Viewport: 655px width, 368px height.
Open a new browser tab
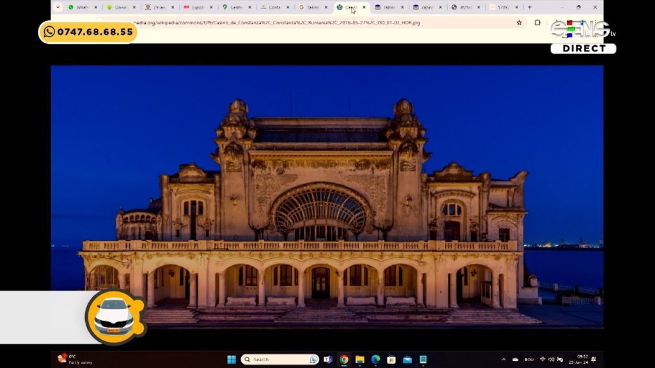(x=529, y=8)
